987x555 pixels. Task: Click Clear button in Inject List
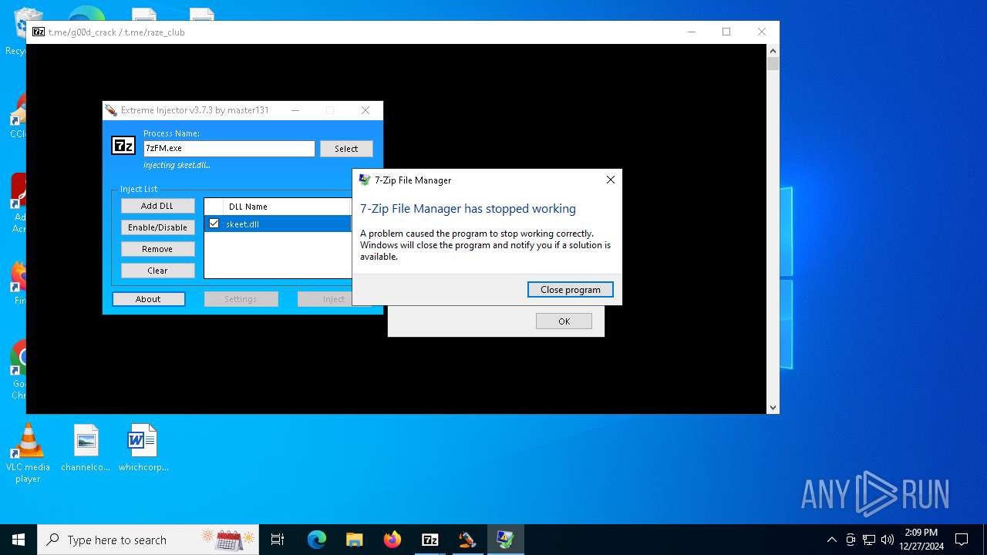coord(157,271)
